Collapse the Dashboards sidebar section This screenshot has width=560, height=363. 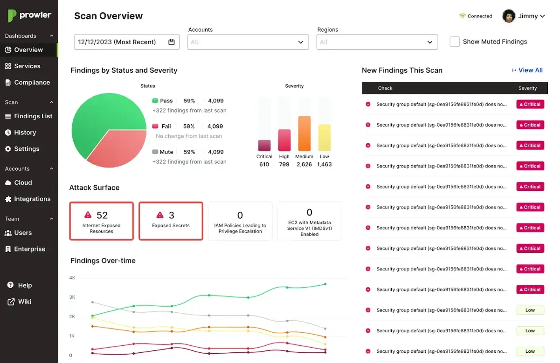[x=52, y=36]
